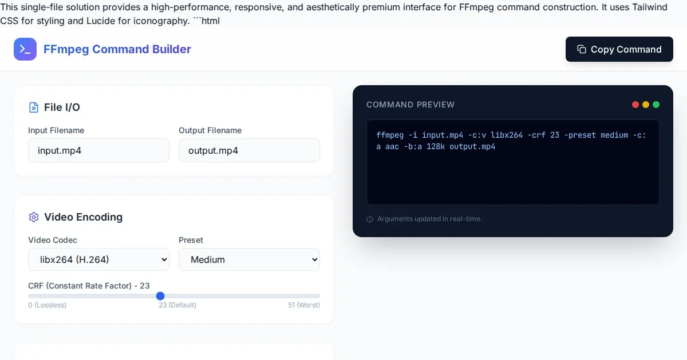Click the info icon beside real-time note
687x360 pixels.
[x=370, y=219]
